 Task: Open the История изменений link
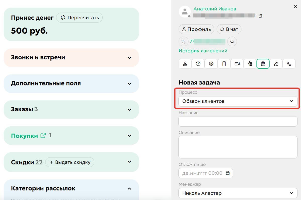click(x=203, y=51)
